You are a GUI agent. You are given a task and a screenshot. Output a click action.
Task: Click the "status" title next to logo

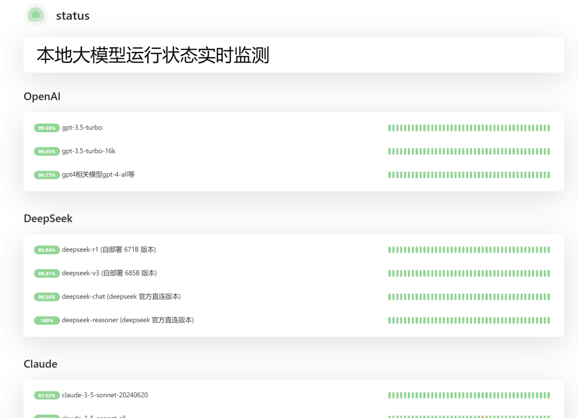point(73,16)
